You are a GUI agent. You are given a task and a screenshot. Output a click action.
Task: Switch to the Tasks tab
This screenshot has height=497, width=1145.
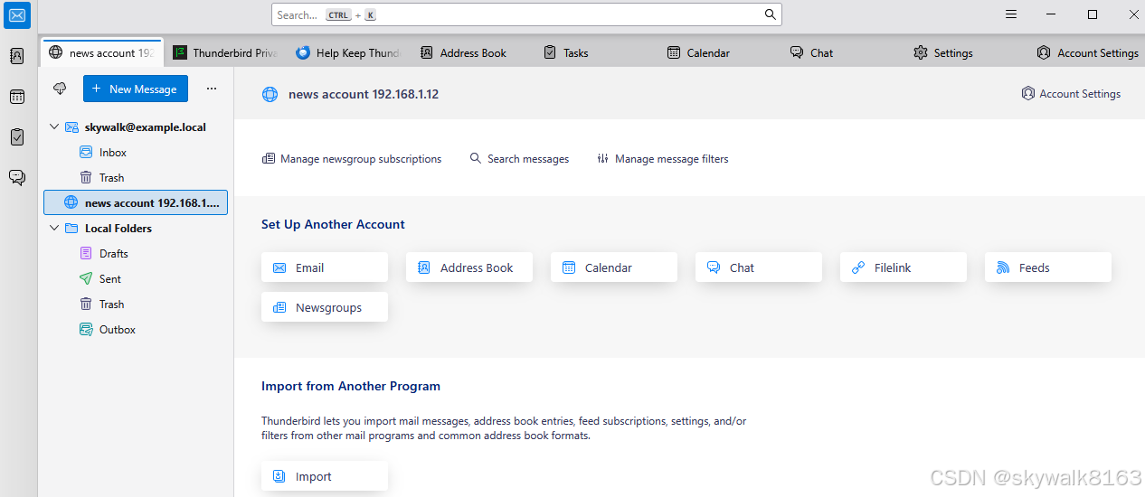click(x=595, y=52)
